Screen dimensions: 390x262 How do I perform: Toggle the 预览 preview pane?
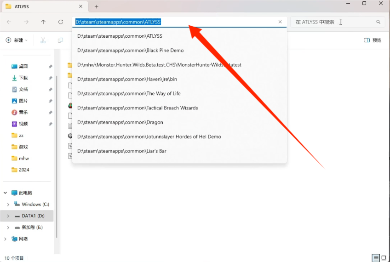(373, 40)
